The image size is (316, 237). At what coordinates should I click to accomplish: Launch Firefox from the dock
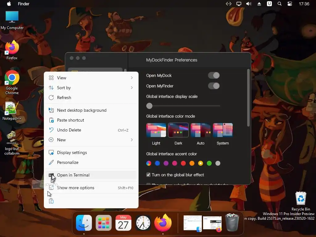(163, 223)
